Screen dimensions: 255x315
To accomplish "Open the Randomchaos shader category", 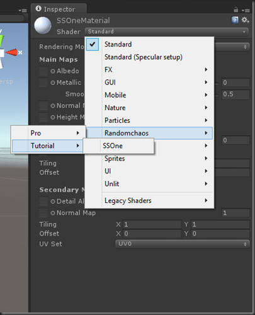I will [149, 133].
